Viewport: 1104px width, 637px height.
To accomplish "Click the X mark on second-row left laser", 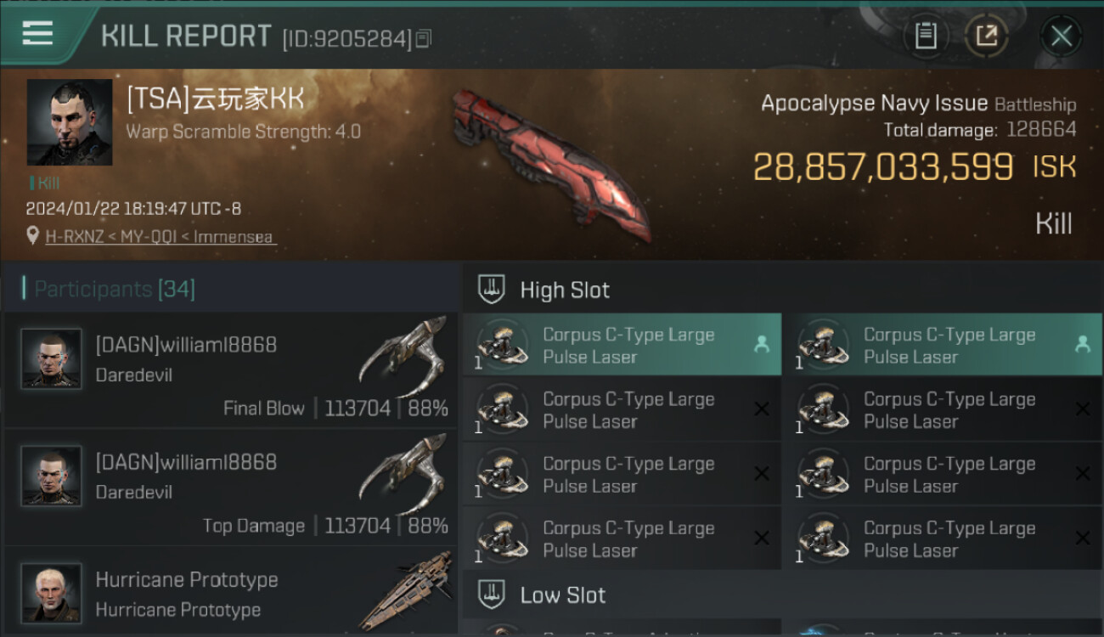I will tap(762, 409).
